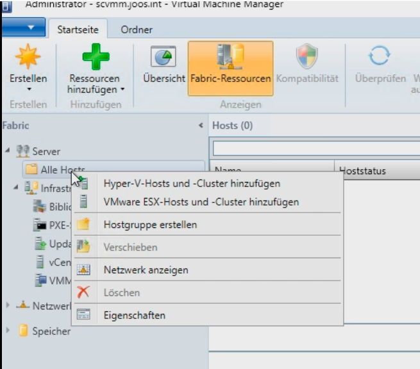Click the Netzwerk node icon in tree
Screen dimensions: 420x369
click(23, 305)
